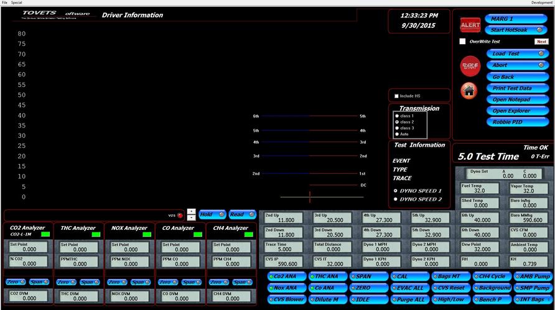Viewport: 555px width, 310px height.
Task: Click the CO2 Analyzer Set Point field
Action: [x=29, y=247]
